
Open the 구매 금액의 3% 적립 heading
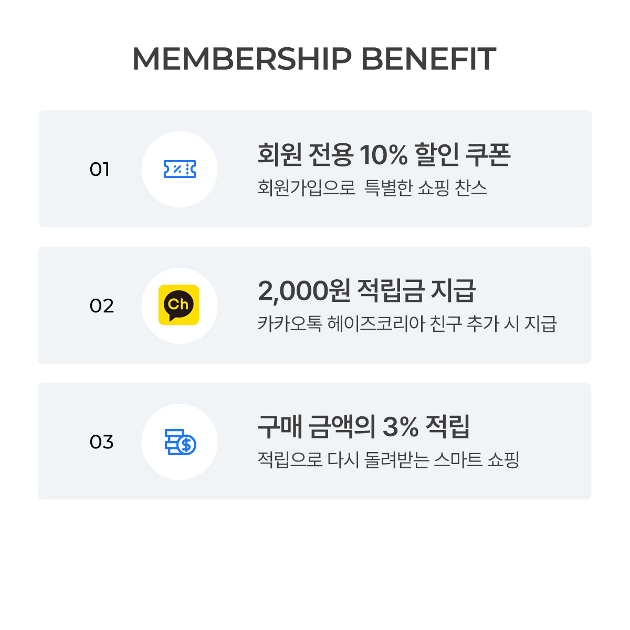pyautogui.click(x=363, y=427)
